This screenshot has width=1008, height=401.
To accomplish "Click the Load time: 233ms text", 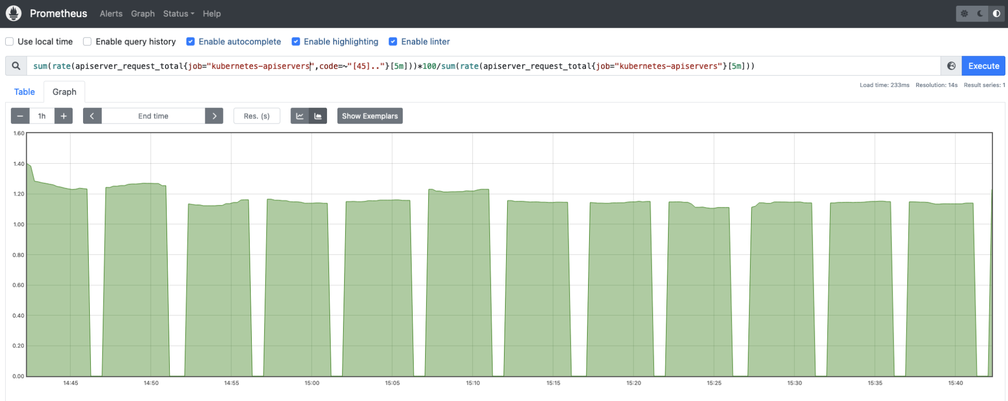I will point(884,85).
